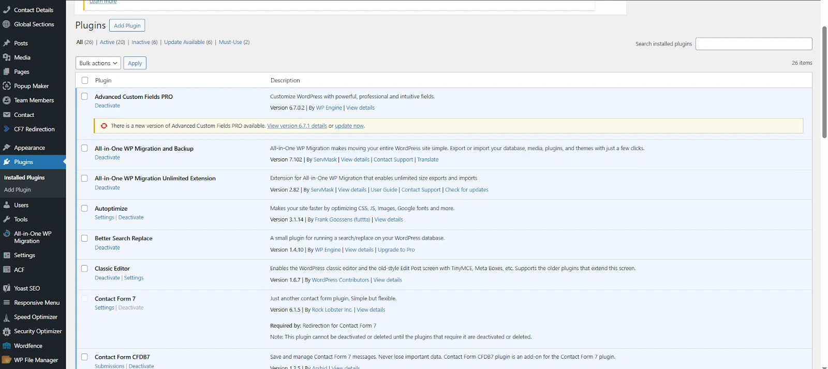Image resolution: width=828 pixels, height=369 pixels.
Task: Open Frank Goossens (futtta) author link
Action: coord(343,219)
